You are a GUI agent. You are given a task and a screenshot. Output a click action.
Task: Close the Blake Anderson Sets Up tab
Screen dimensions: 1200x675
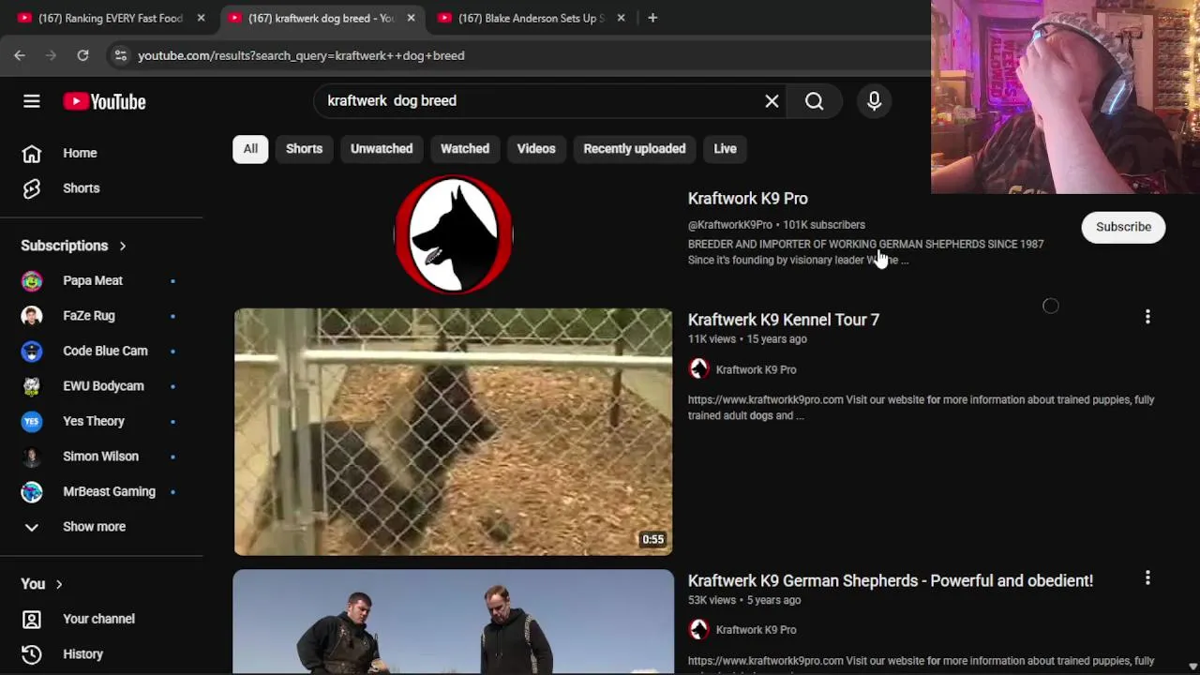click(621, 18)
